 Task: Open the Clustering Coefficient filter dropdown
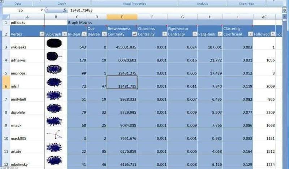pyautogui.click(x=250, y=34)
